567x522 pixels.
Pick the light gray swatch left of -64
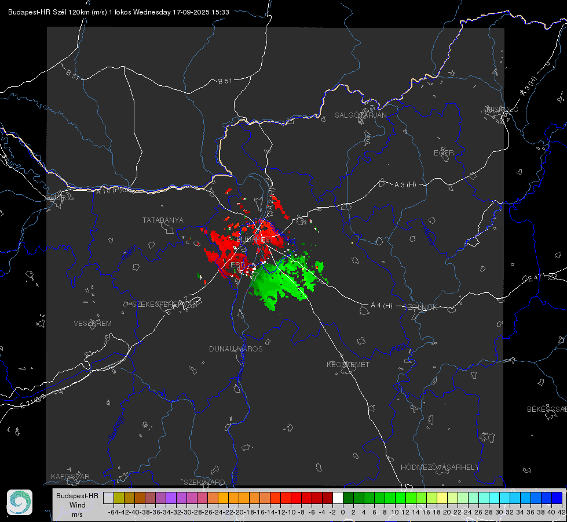(108, 498)
